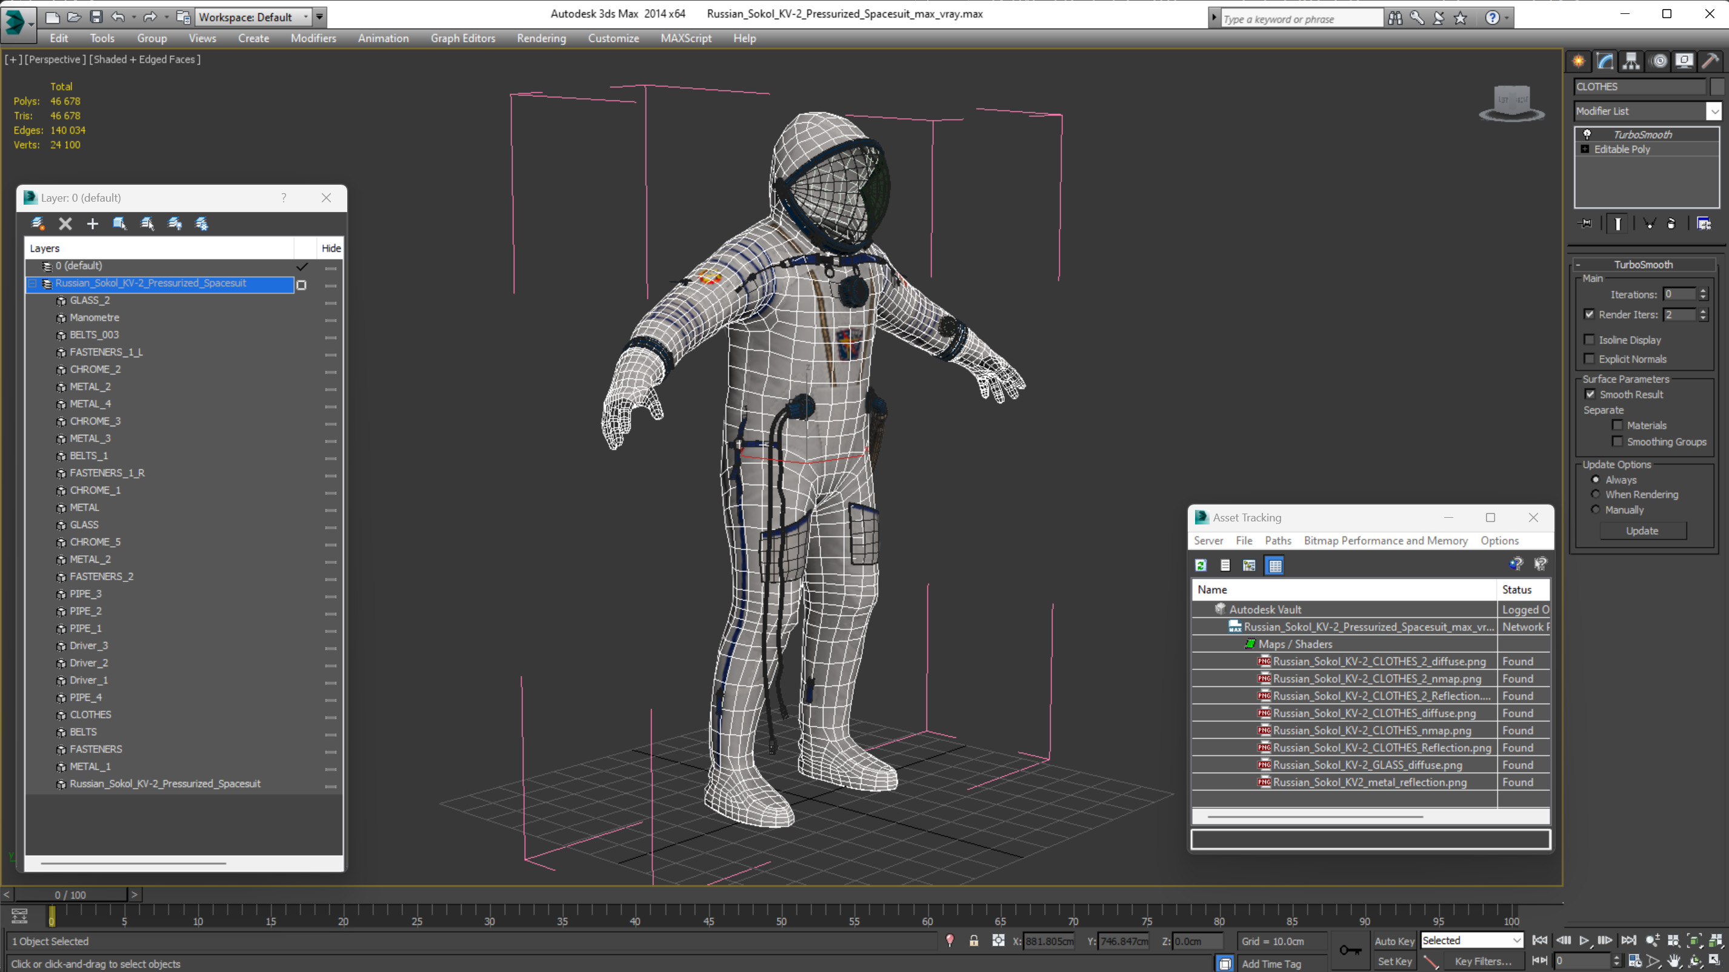Open the Modifiers menu

(313, 38)
